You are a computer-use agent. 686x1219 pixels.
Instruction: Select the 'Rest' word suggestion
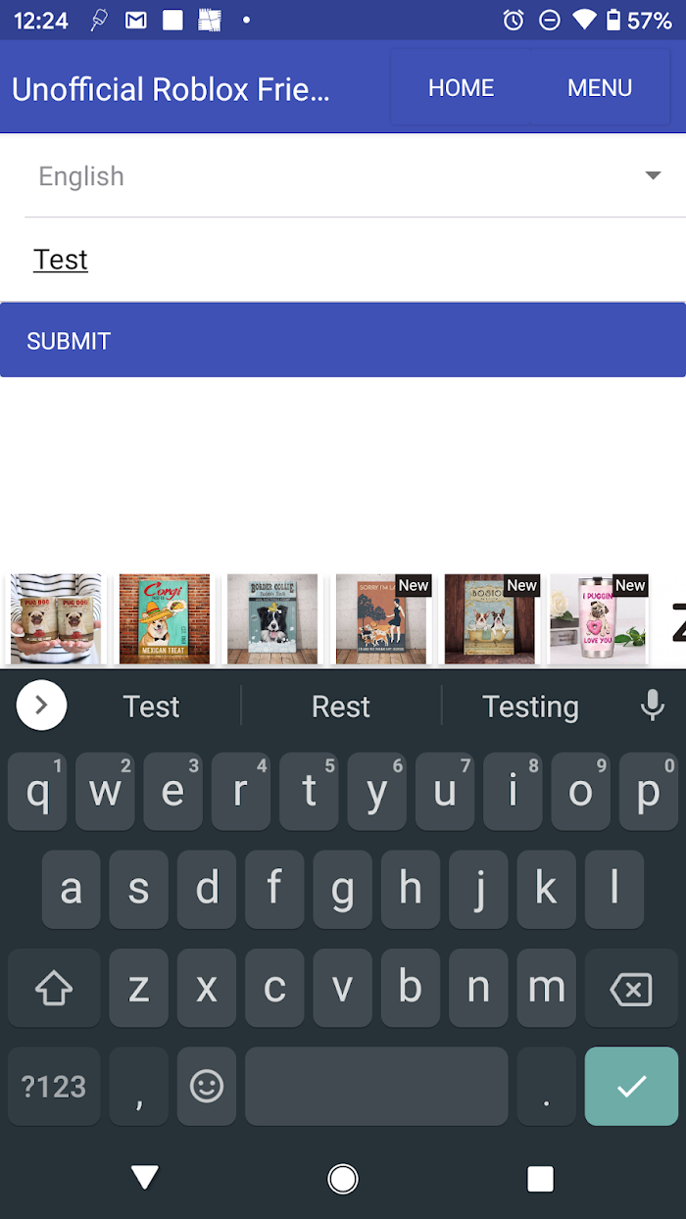click(x=341, y=707)
